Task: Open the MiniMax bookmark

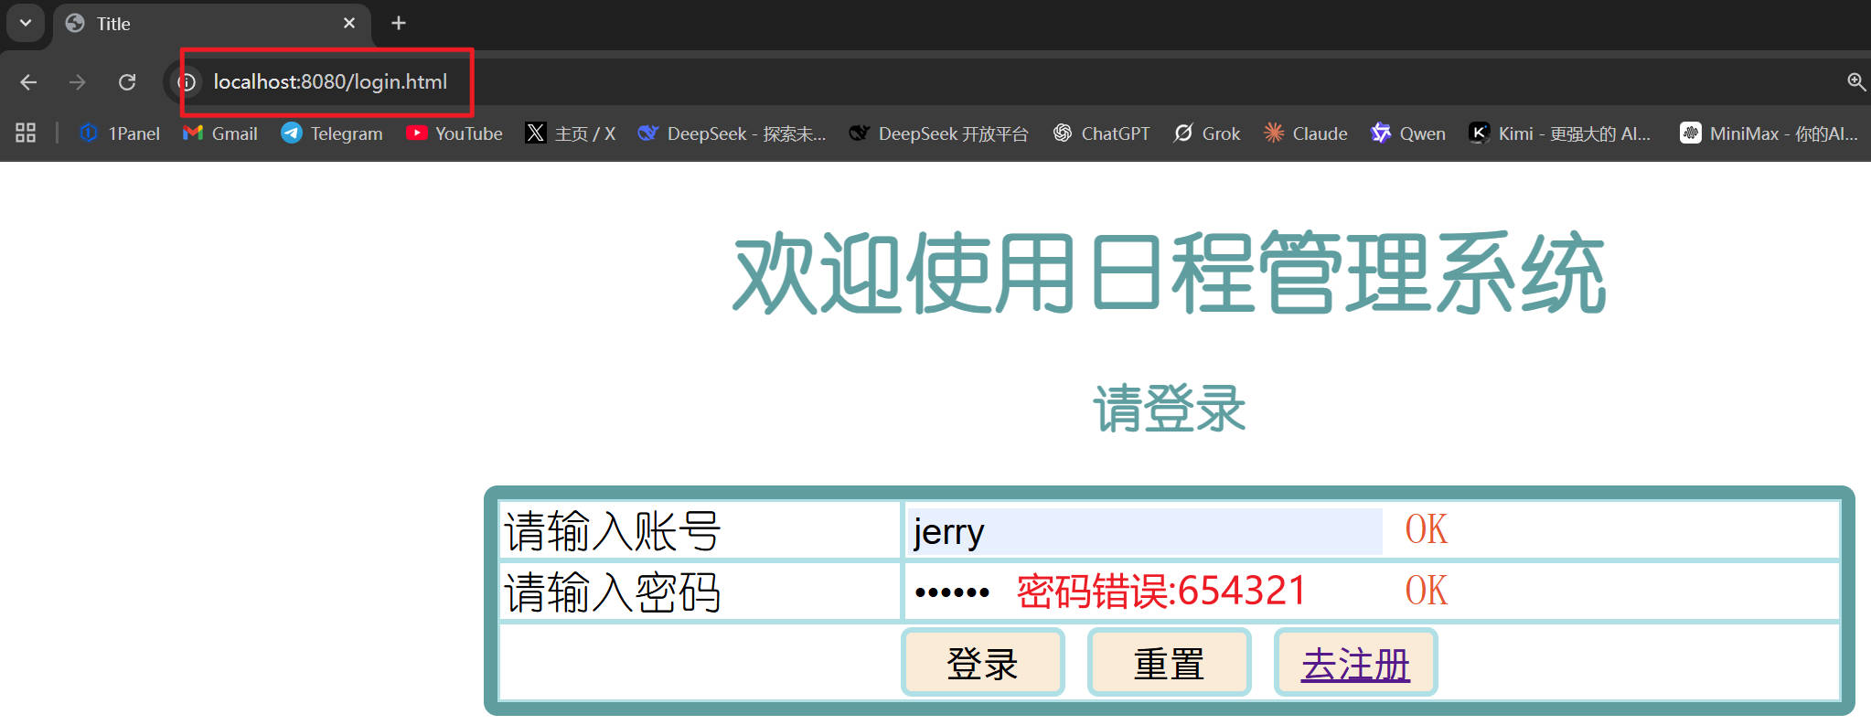Action: pos(1769,133)
